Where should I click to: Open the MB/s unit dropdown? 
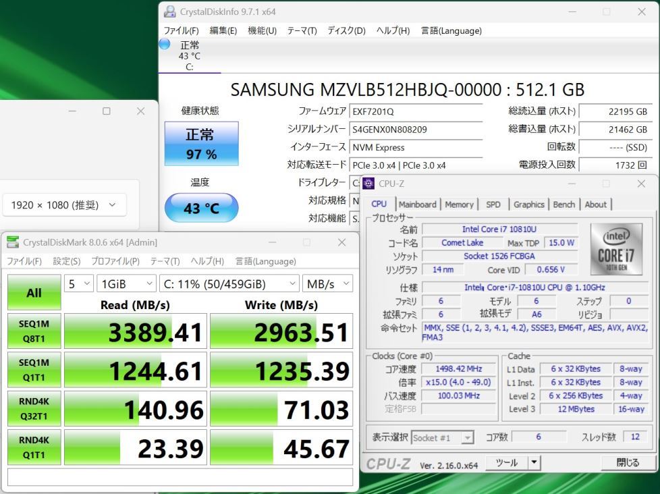[x=327, y=284]
